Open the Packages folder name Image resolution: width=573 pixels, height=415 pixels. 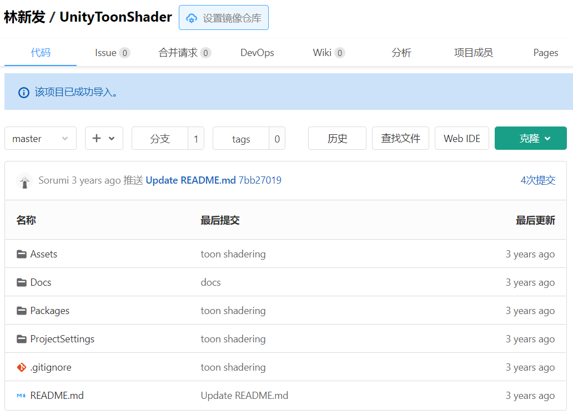tap(50, 311)
